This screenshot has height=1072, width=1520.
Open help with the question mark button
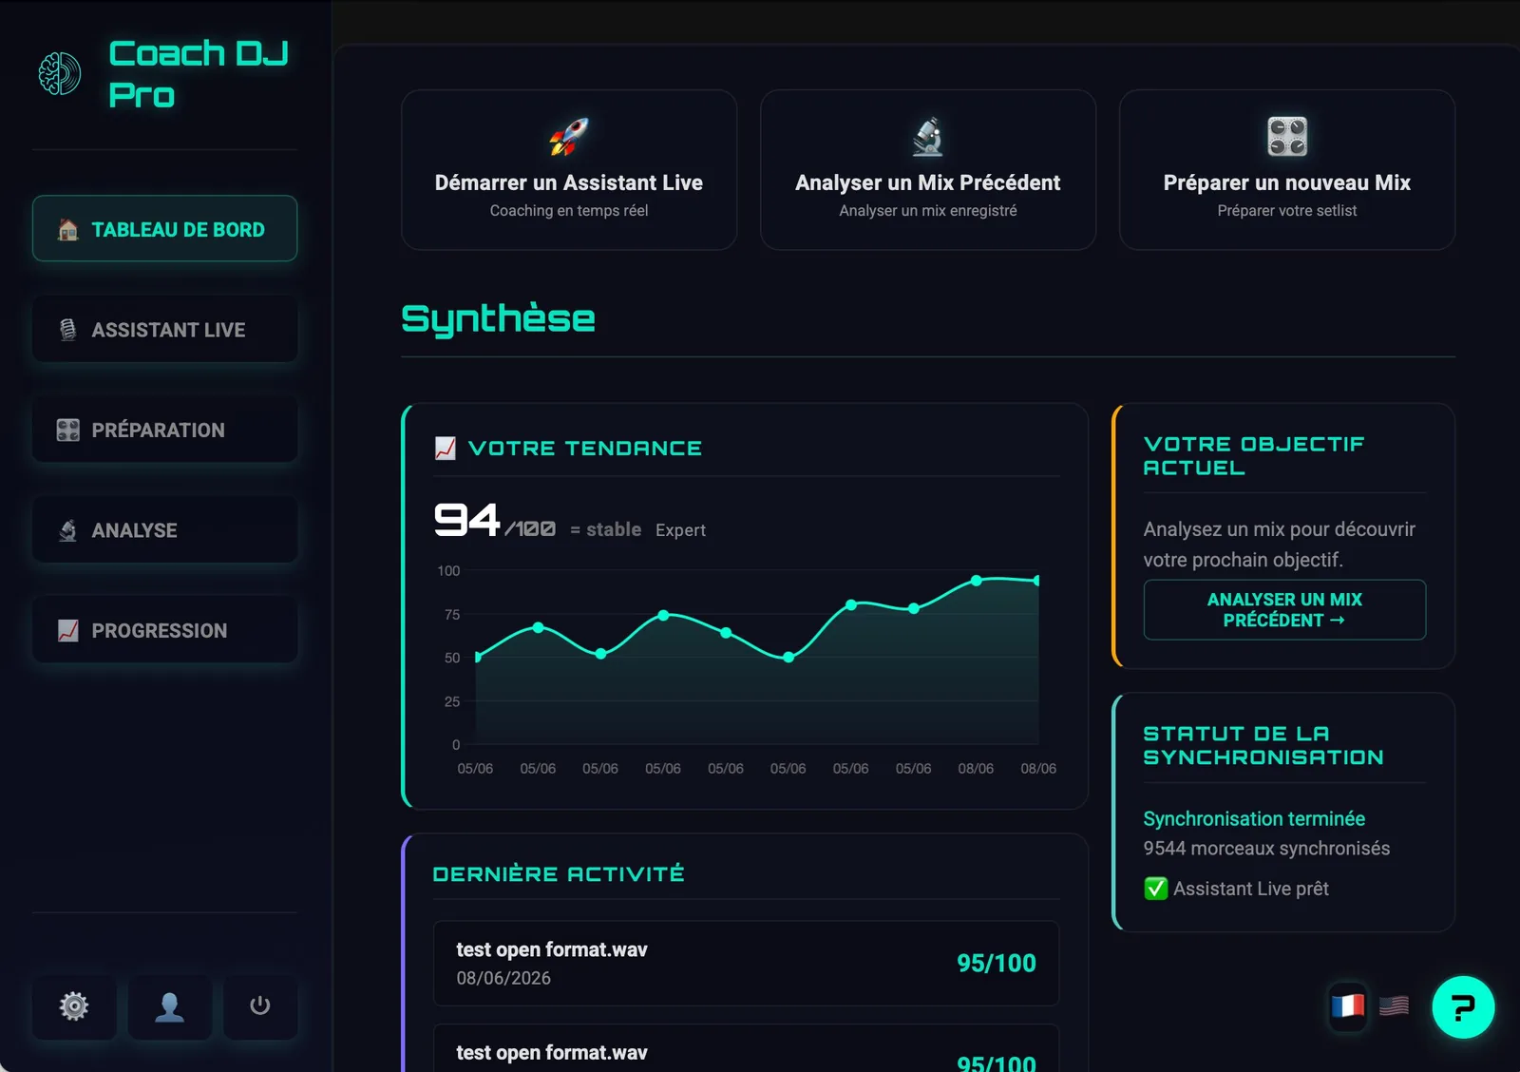click(1463, 1007)
